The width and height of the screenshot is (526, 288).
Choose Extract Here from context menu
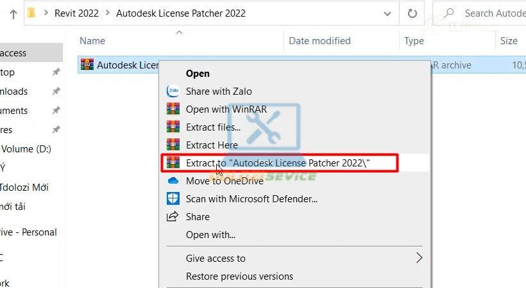click(212, 145)
